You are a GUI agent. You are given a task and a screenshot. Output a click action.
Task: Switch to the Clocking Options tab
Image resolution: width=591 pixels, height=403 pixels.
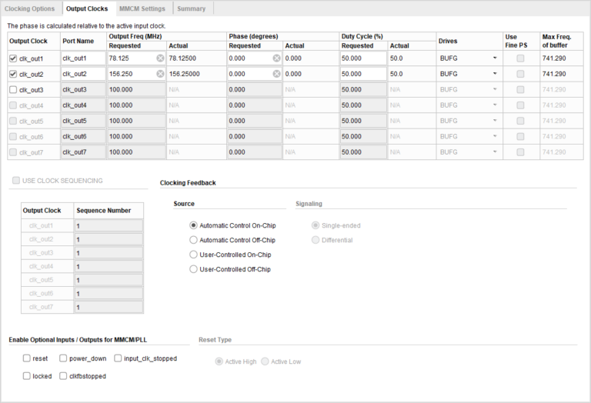[x=30, y=8]
